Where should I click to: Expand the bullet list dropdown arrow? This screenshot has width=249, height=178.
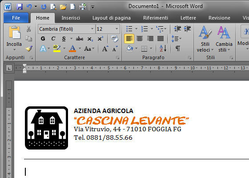click(x=136, y=29)
